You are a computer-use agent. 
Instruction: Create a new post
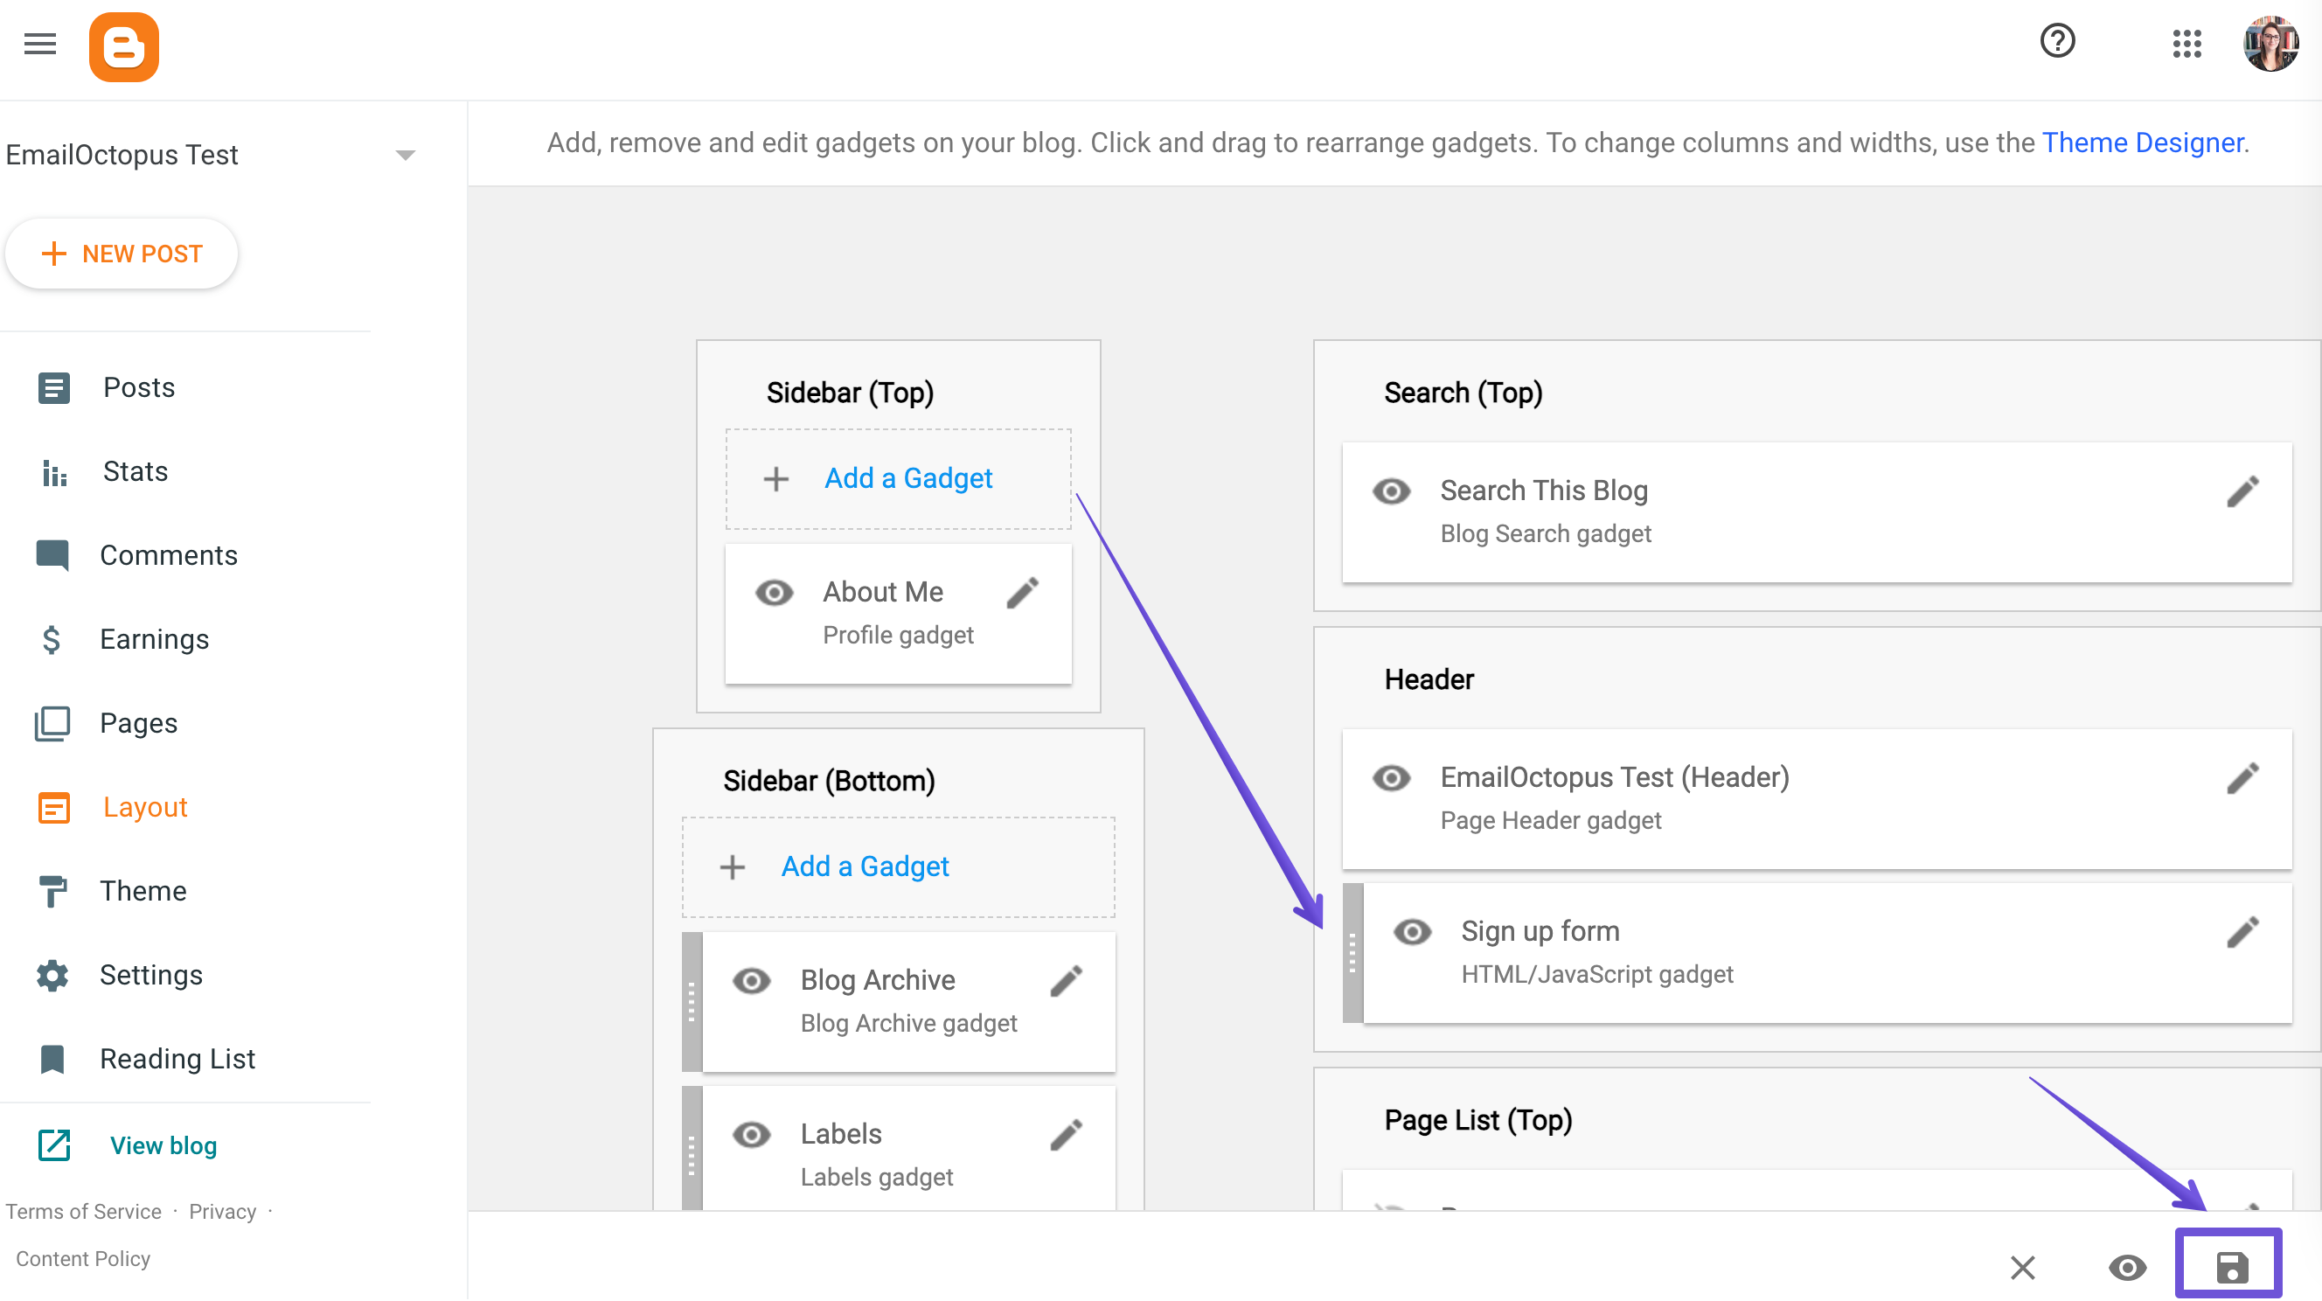(121, 254)
